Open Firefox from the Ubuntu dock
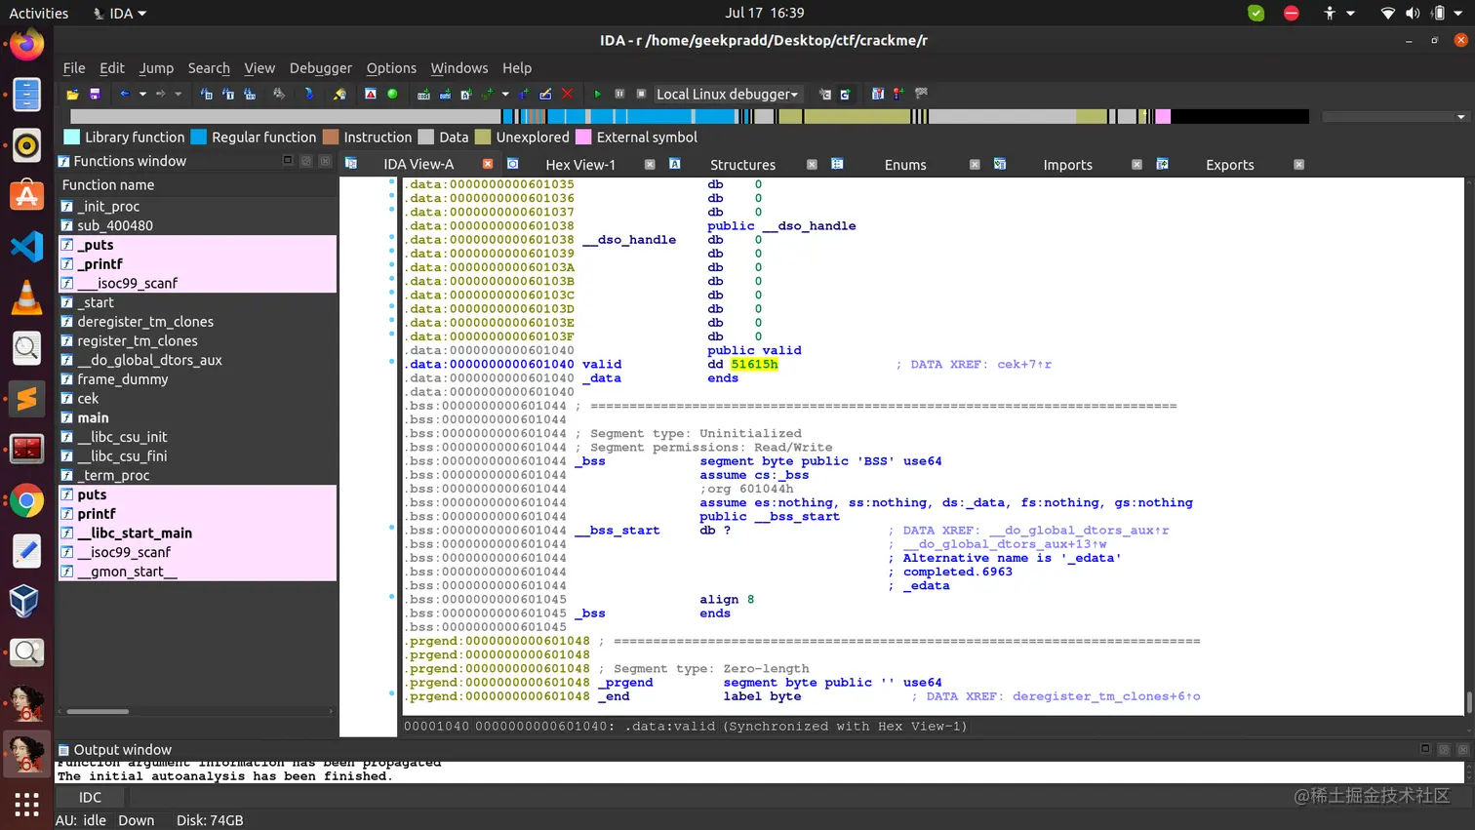 coord(26,45)
